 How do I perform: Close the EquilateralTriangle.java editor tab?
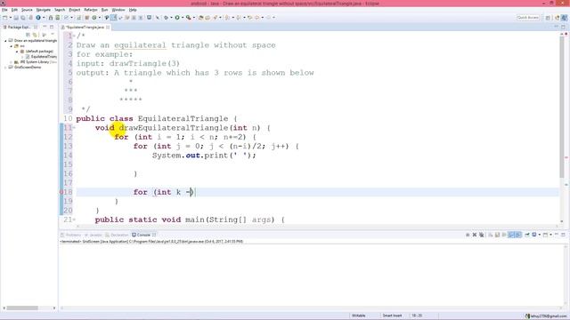pos(108,28)
